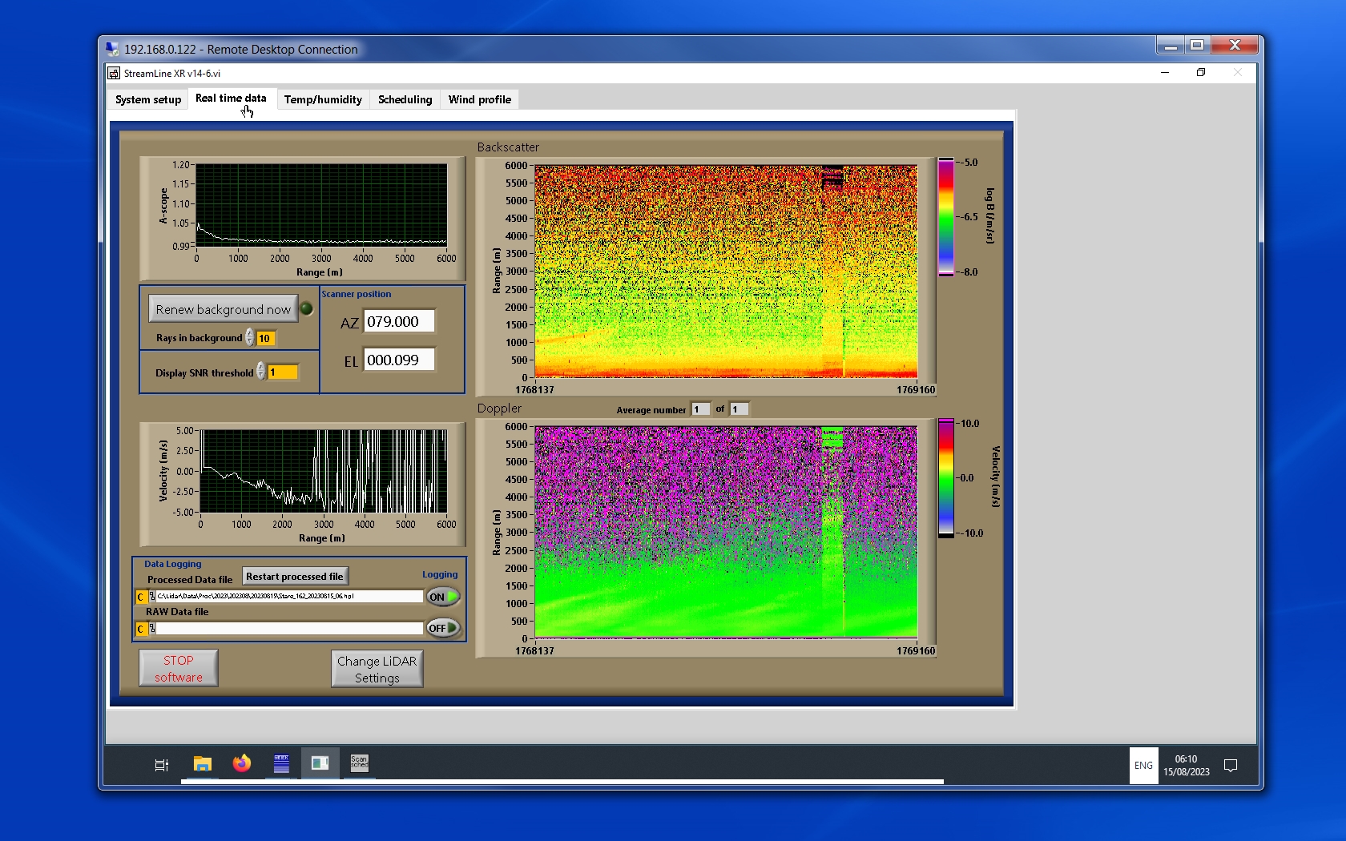Open the blue striped taskbar application

[x=281, y=763]
